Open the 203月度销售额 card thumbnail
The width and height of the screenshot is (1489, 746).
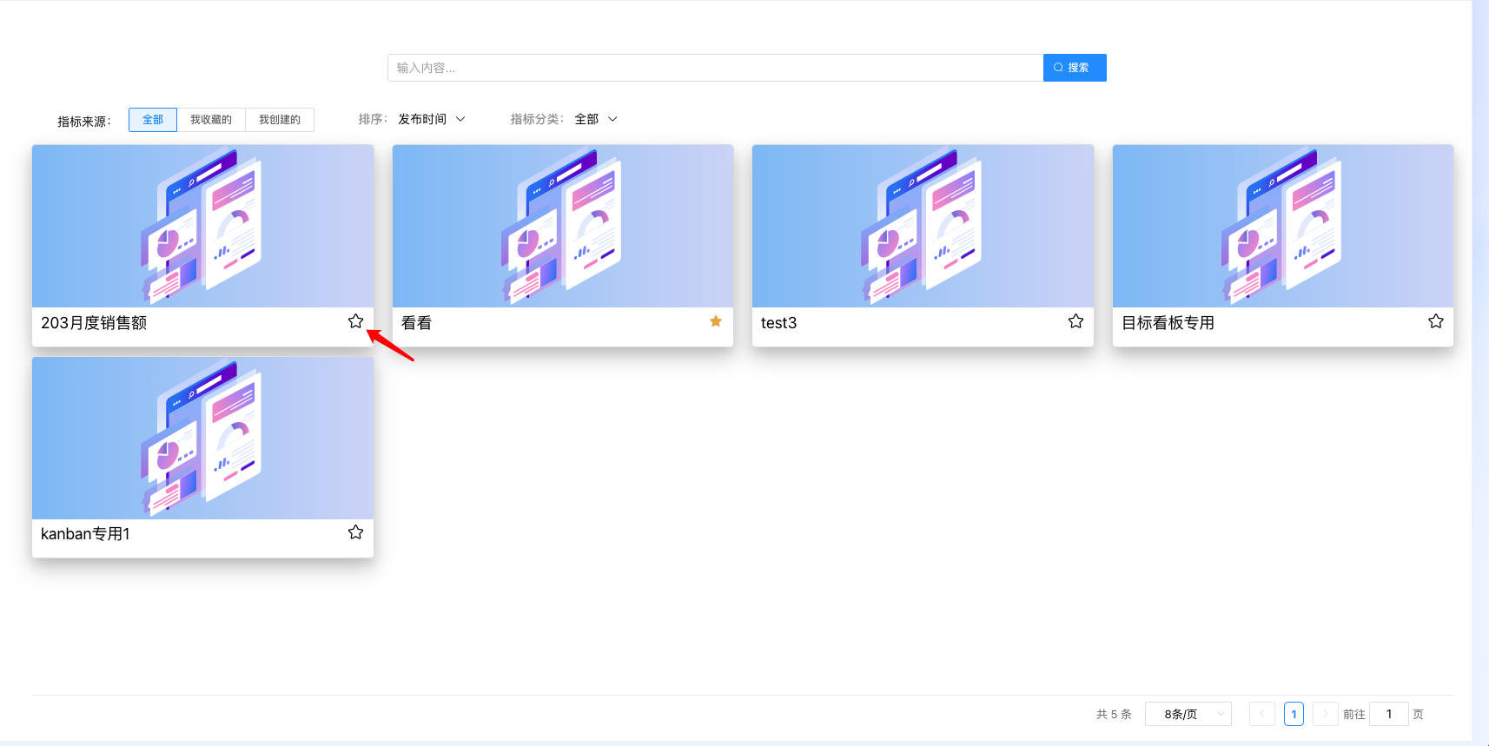pyautogui.click(x=202, y=226)
